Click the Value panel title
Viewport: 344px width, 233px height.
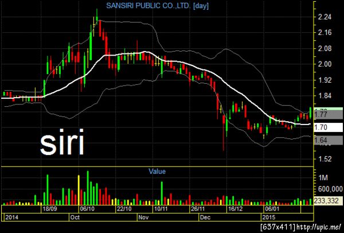157,171
